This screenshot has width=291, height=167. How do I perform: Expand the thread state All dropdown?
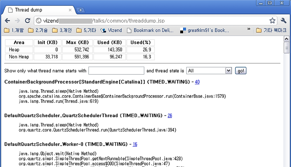point(209,71)
